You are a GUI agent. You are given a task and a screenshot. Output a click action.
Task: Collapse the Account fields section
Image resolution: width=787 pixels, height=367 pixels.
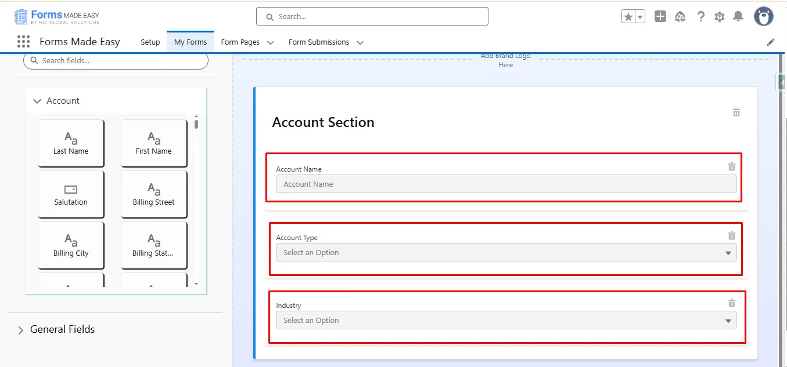click(x=37, y=101)
